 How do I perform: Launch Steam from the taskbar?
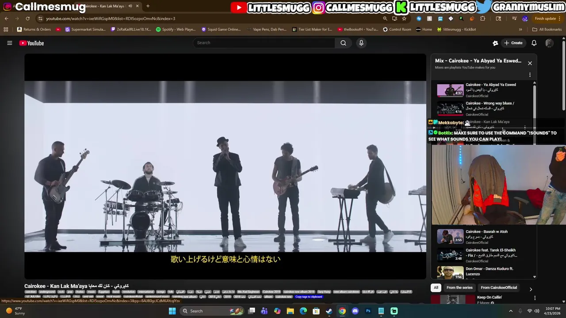click(x=329, y=311)
